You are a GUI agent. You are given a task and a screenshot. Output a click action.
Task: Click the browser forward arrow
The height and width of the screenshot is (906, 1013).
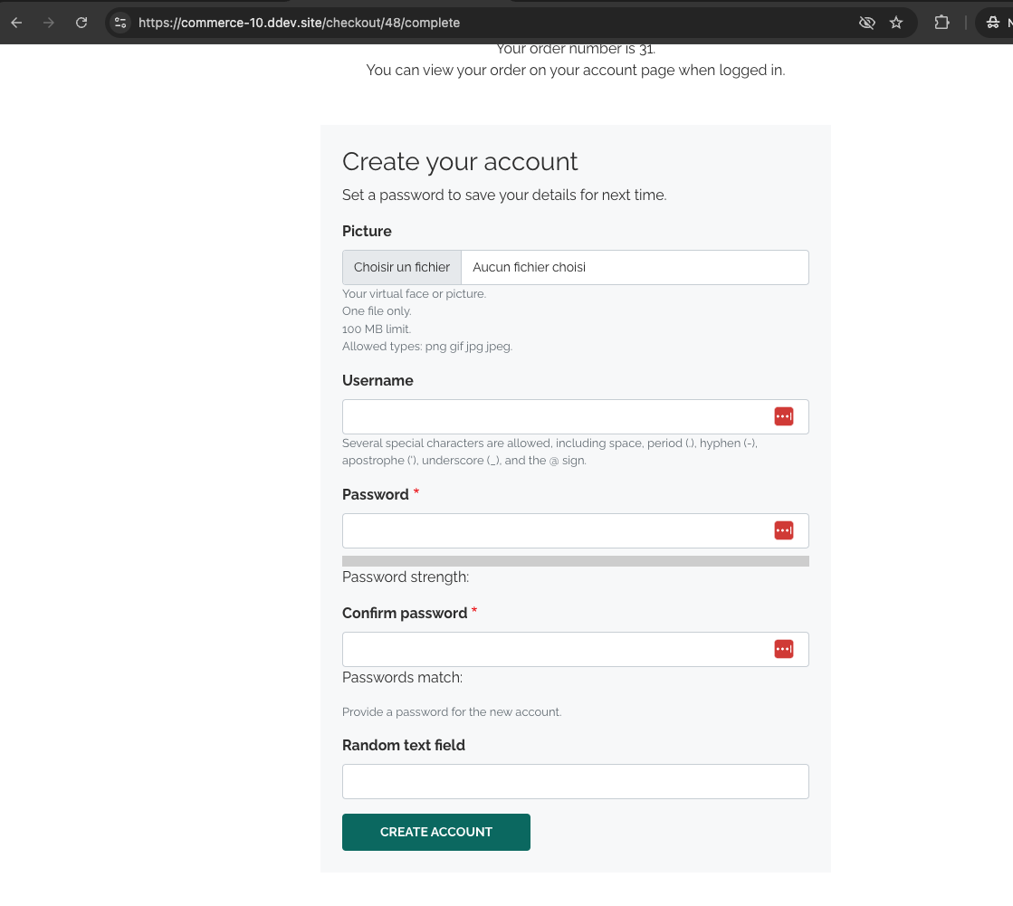(49, 23)
